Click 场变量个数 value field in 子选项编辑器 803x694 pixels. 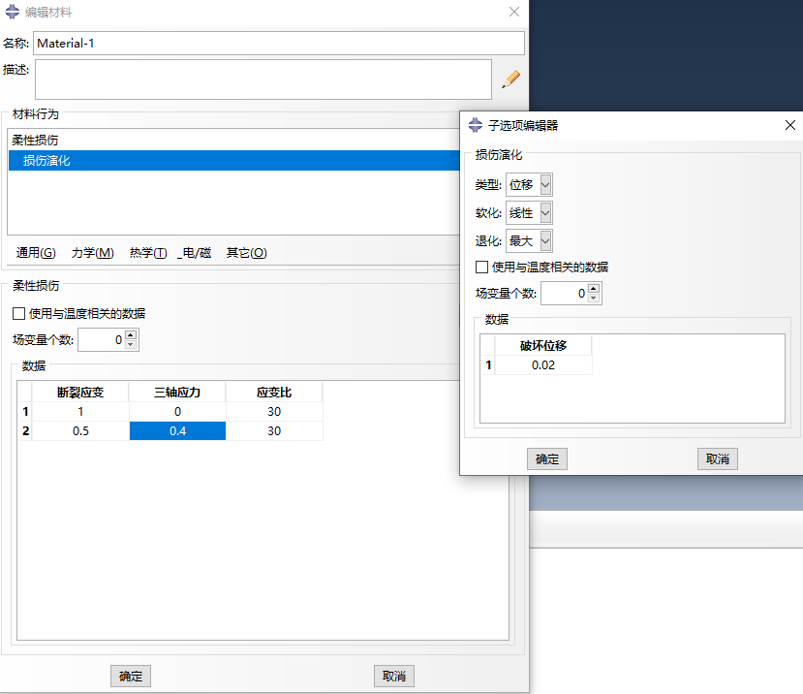click(x=564, y=293)
